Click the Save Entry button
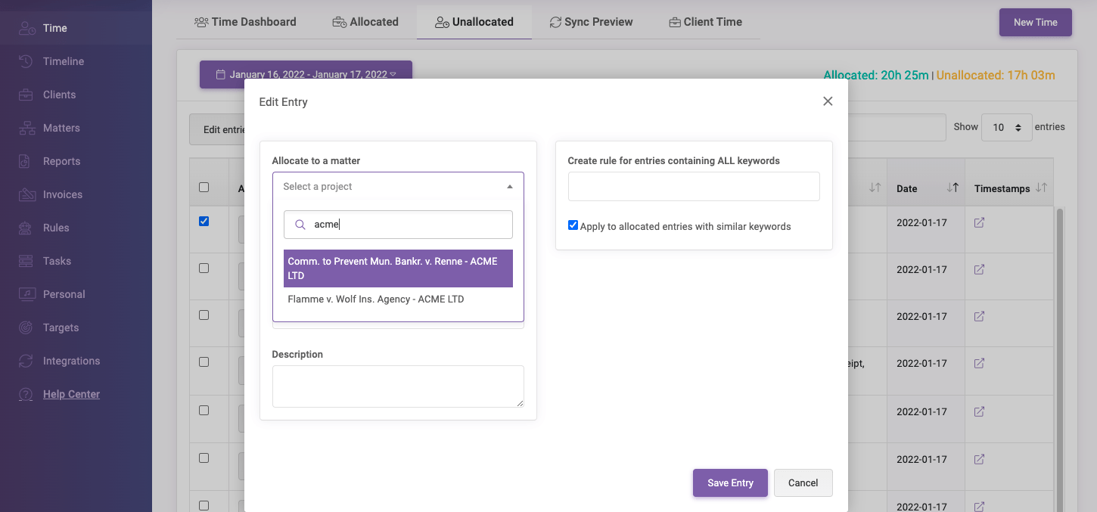This screenshot has height=512, width=1097. point(730,483)
